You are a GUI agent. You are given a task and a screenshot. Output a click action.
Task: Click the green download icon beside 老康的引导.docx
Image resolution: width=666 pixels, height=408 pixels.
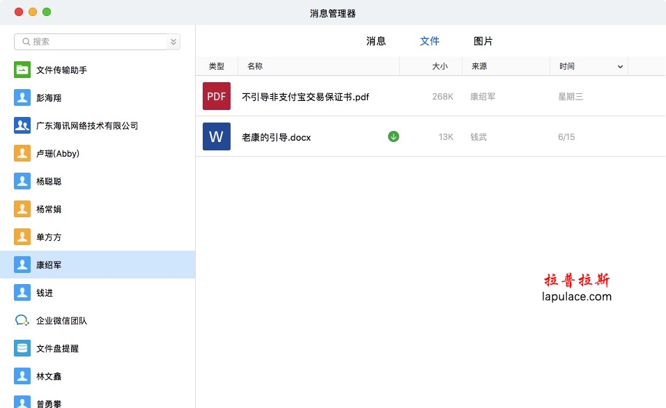[394, 136]
